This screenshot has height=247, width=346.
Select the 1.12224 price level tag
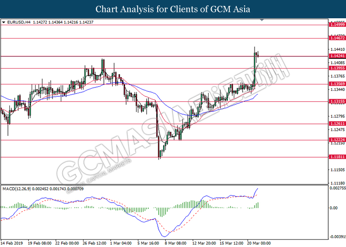pos(337,140)
